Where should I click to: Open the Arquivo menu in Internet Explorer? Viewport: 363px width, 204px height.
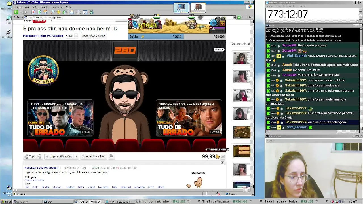[18, 7]
